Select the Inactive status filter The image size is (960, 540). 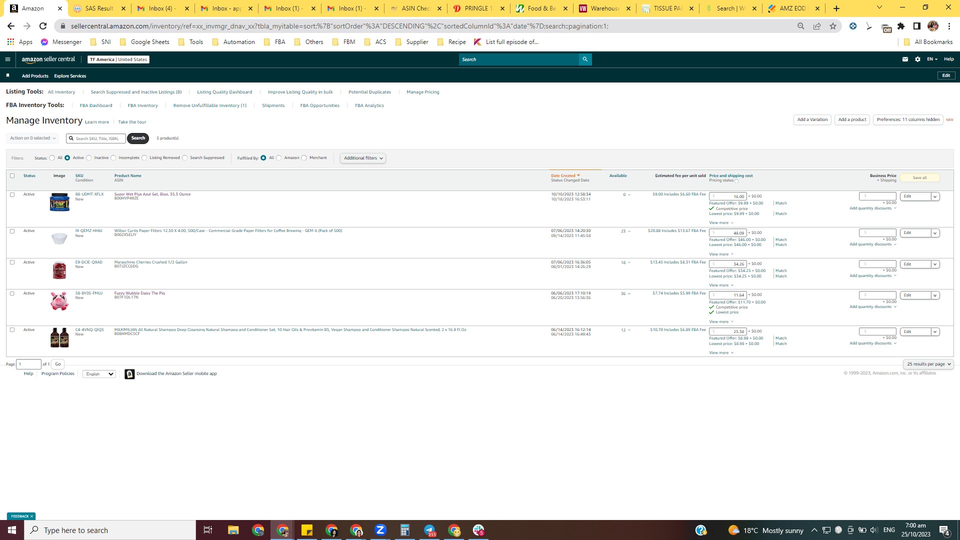pyautogui.click(x=89, y=158)
